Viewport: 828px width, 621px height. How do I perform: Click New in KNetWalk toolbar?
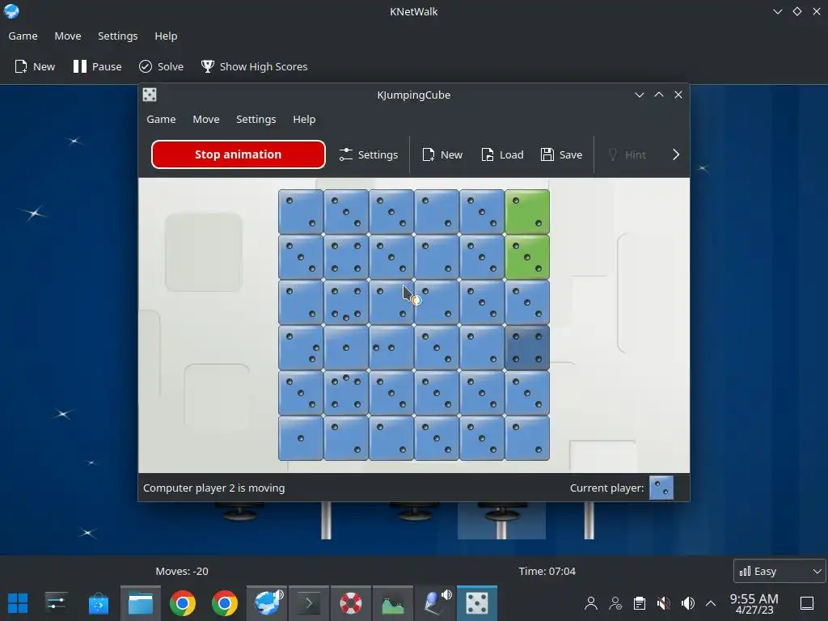[35, 66]
